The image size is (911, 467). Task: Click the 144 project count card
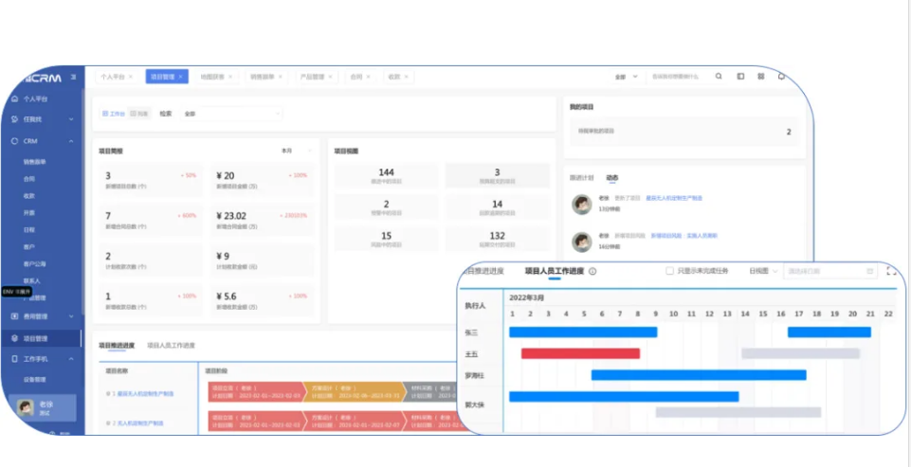[387, 175]
